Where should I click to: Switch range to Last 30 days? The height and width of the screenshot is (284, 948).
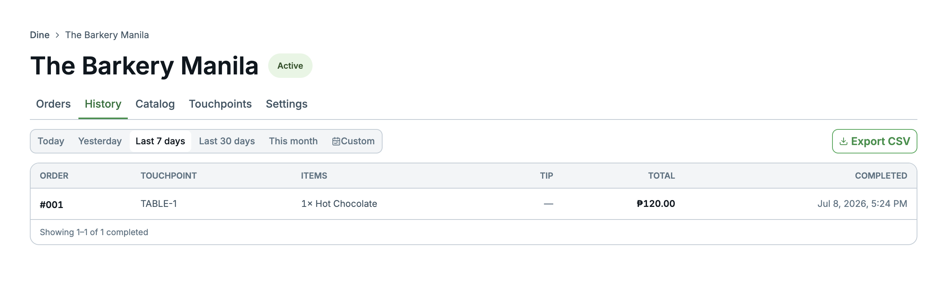[227, 141]
